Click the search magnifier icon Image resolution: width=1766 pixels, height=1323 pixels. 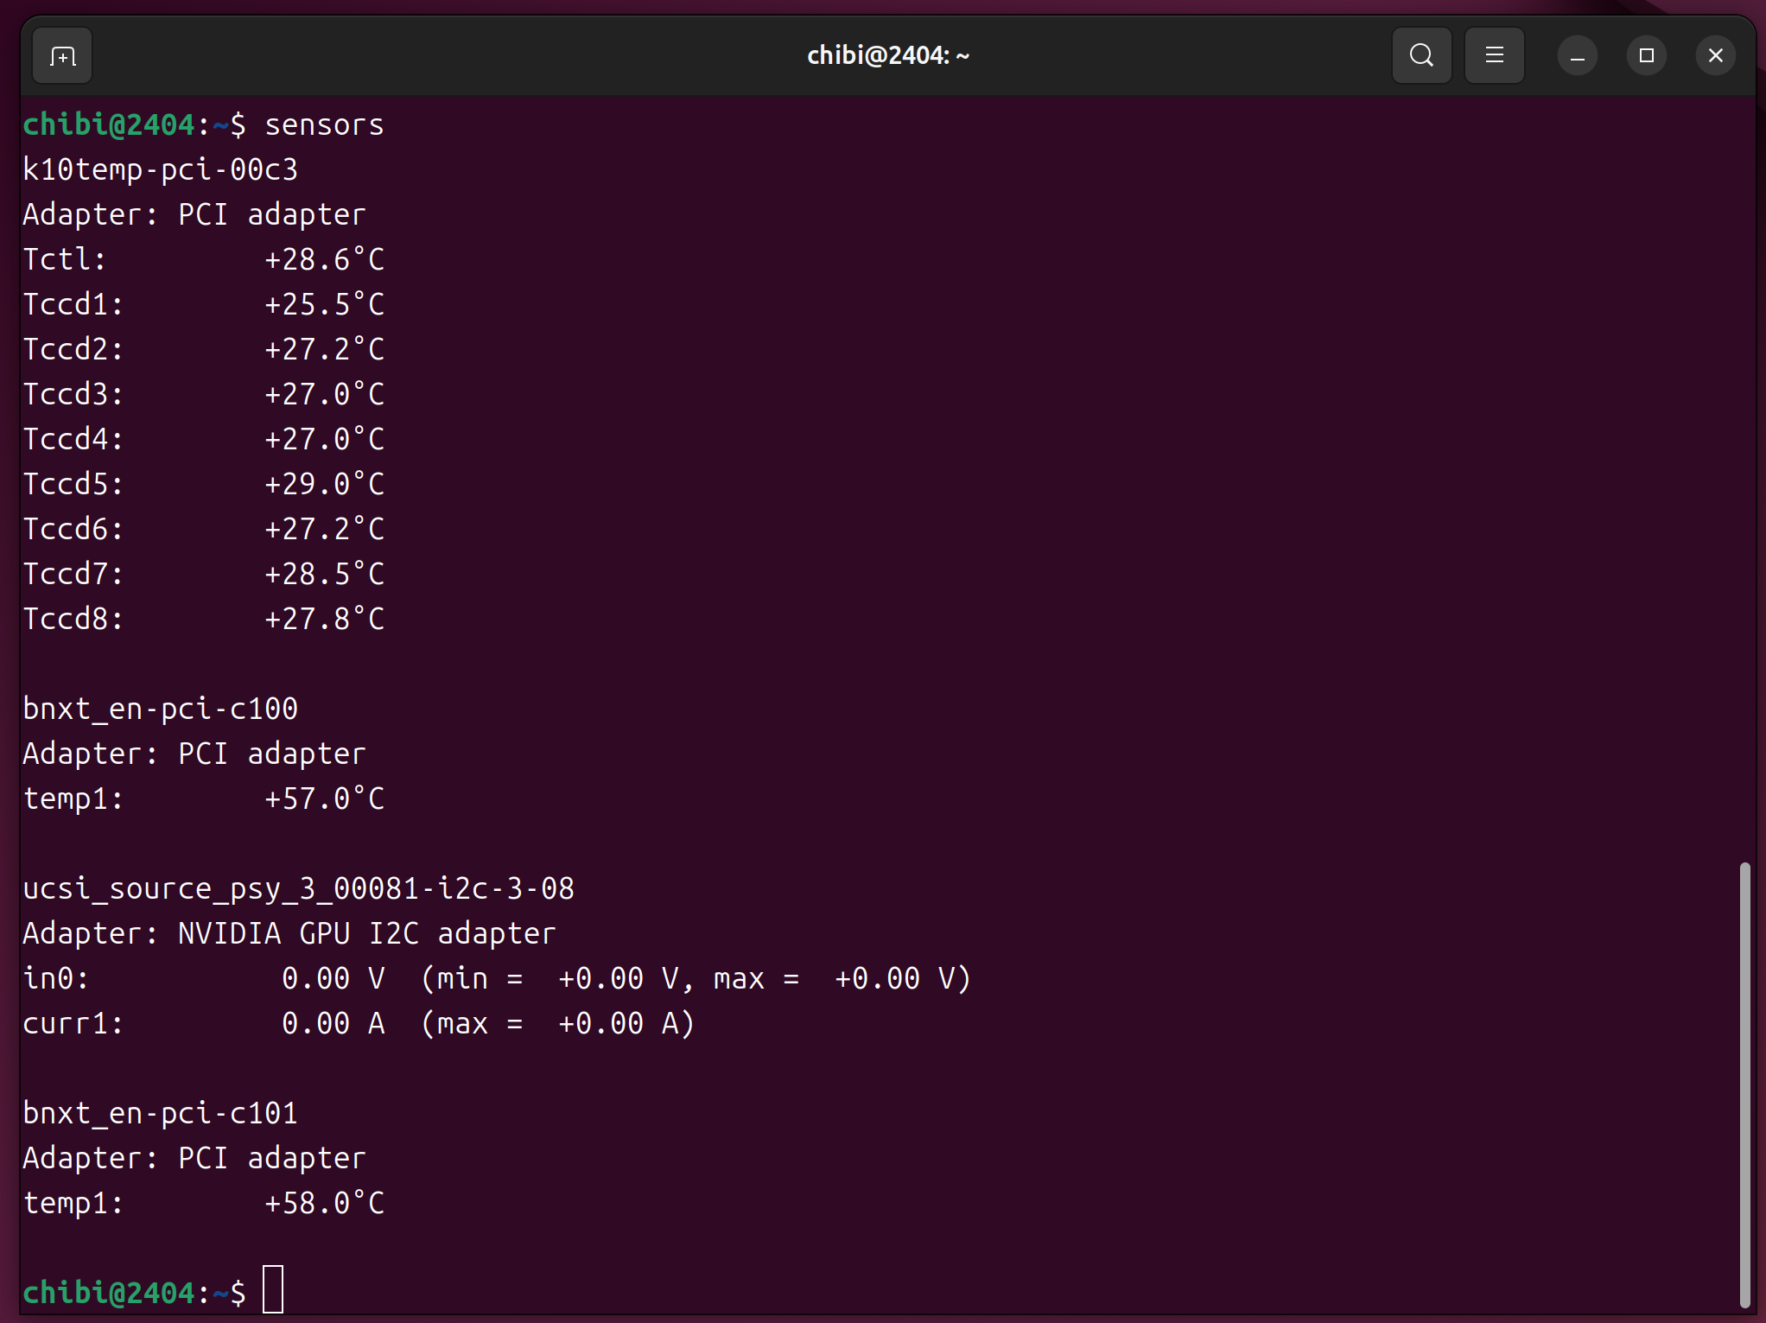pyautogui.click(x=1421, y=56)
